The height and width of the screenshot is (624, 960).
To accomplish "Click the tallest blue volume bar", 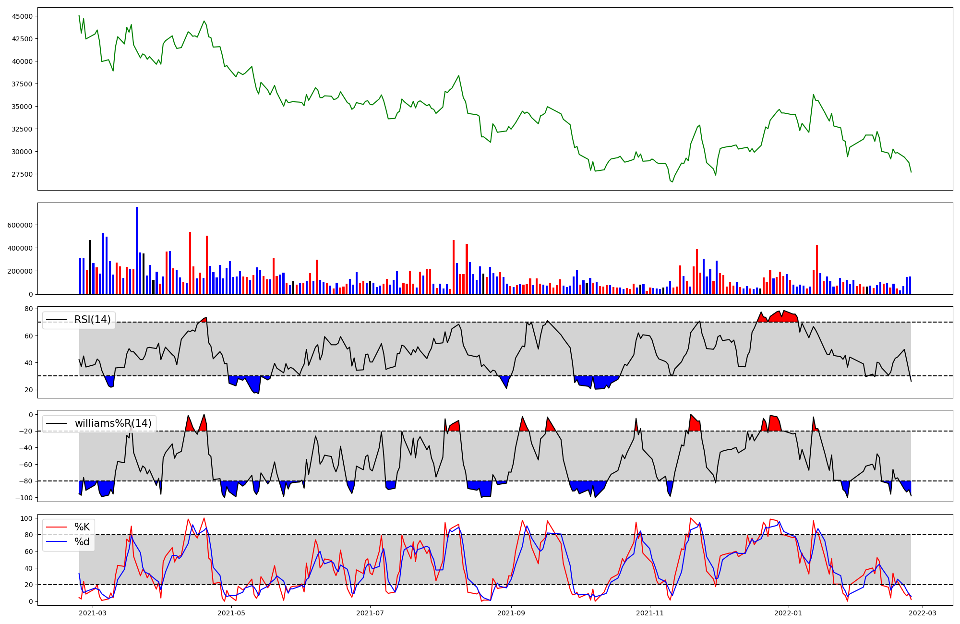I will (x=137, y=250).
